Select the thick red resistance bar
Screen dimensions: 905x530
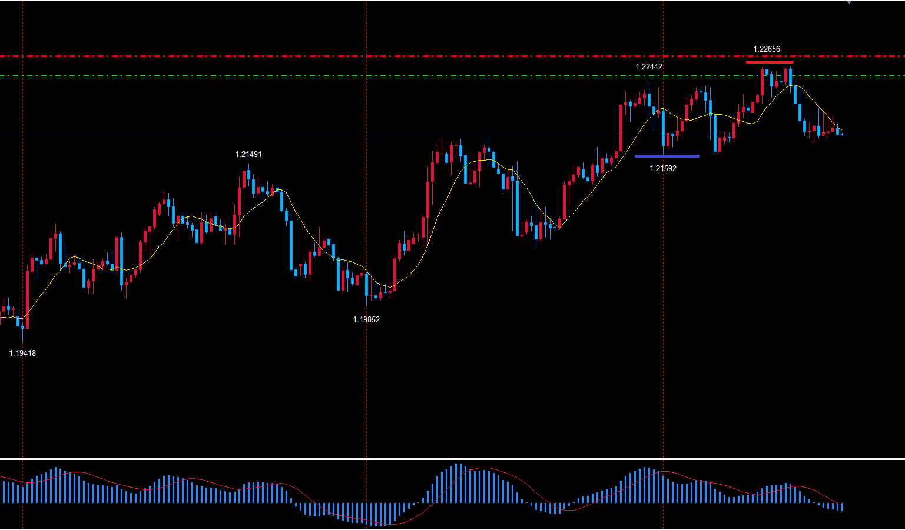coord(769,62)
